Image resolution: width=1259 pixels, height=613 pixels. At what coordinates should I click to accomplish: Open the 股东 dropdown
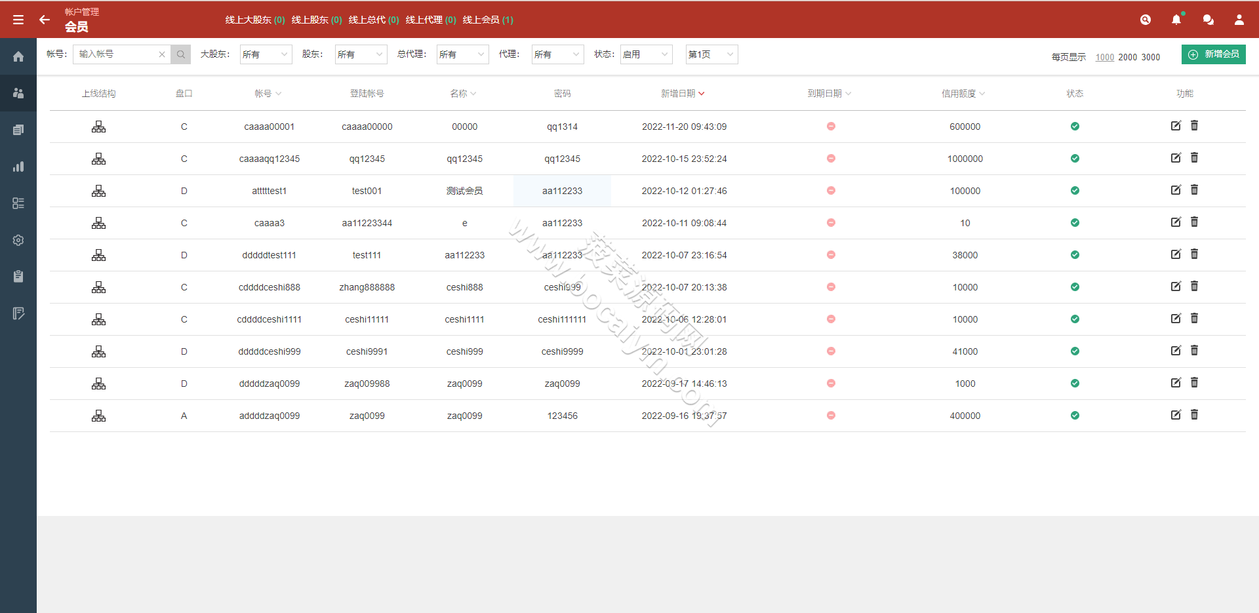pyautogui.click(x=361, y=54)
